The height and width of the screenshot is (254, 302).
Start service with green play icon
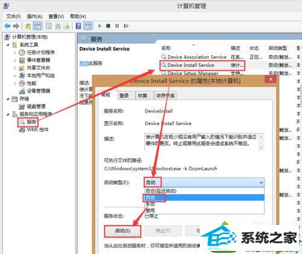tap(100, 26)
